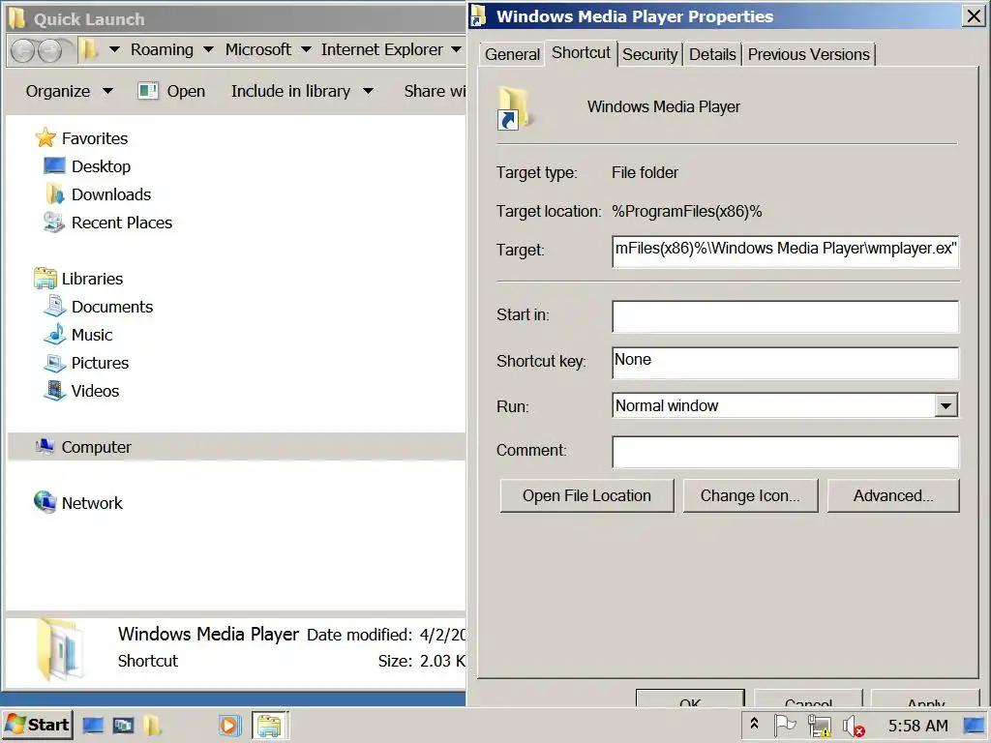Click the Open button in Explorer toolbar

tap(171, 91)
